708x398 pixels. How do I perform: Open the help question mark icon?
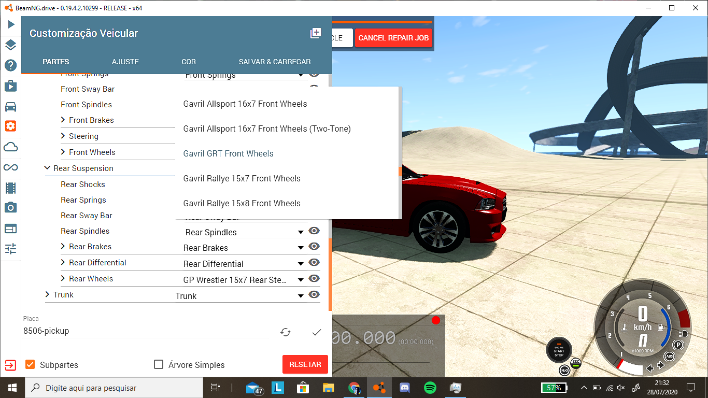pyautogui.click(x=10, y=65)
